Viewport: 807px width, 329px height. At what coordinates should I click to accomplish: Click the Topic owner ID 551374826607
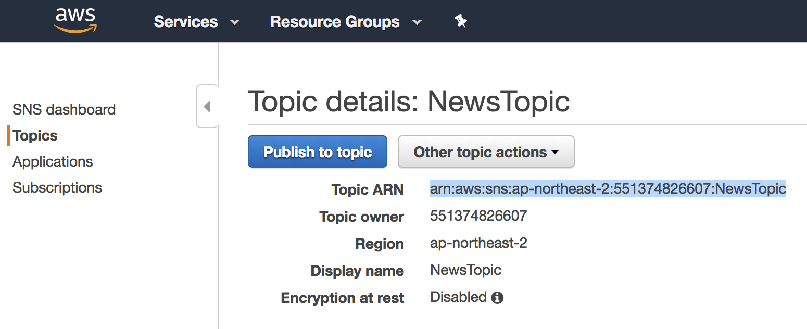(x=478, y=216)
